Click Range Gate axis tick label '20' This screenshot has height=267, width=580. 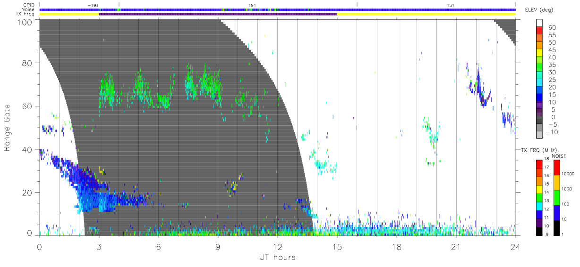click(x=27, y=193)
